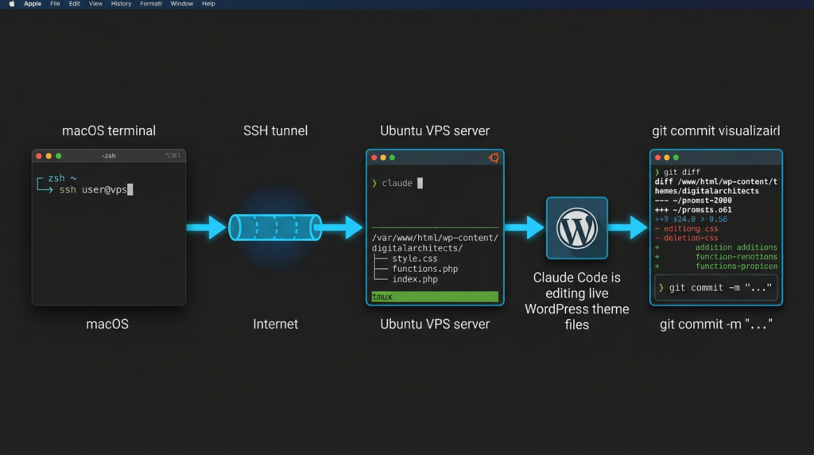
Task: Click the arrow between macOS terminal and tunnel
Action: coord(206,227)
